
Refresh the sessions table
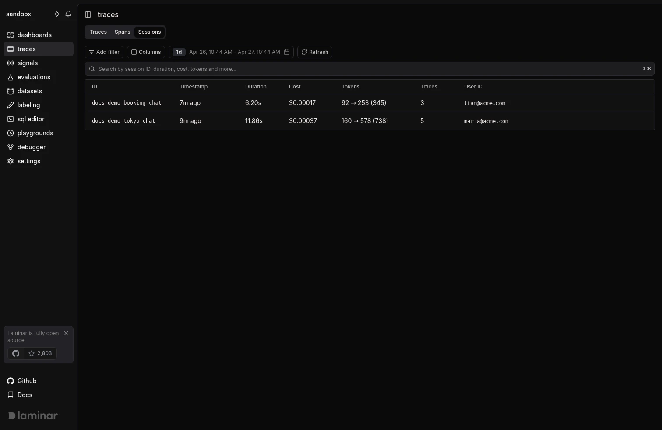315,52
